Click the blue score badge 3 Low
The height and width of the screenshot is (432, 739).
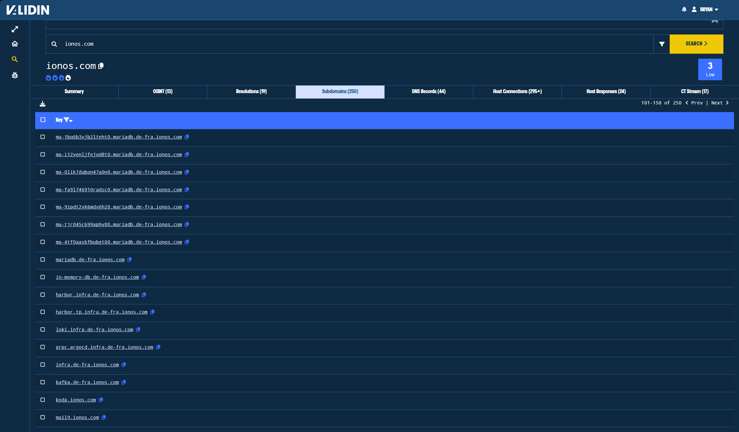tap(710, 69)
